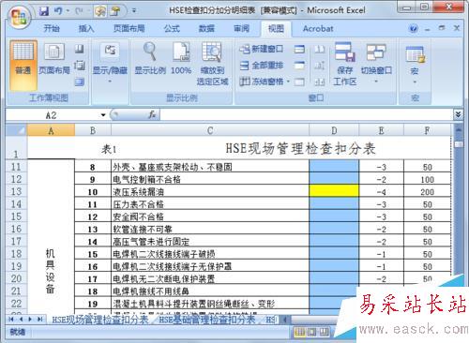Open Switch Windows (切换窗口) dropdown
The width and height of the screenshot is (469, 343).
(376, 64)
